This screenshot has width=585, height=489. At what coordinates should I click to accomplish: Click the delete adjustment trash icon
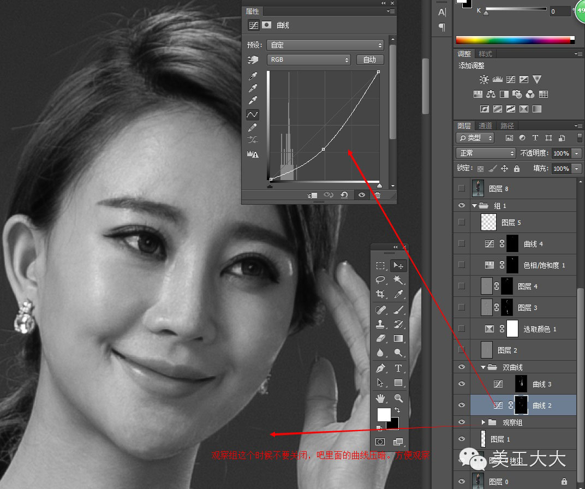pos(377,195)
